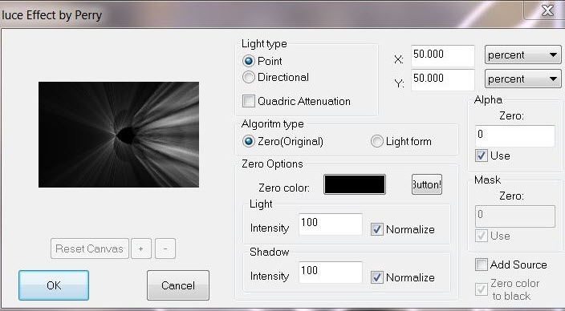
Task: Click the Shadow Intensity field
Action: click(331, 273)
